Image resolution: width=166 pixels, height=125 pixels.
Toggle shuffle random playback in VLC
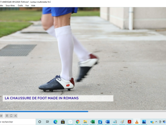(x=15, y=116)
